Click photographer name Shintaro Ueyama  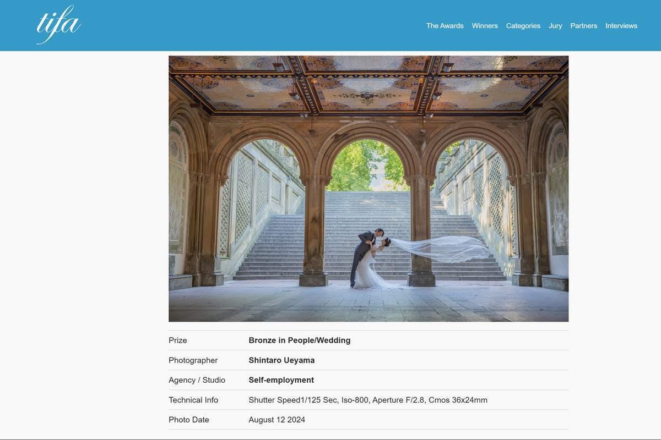(x=281, y=360)
